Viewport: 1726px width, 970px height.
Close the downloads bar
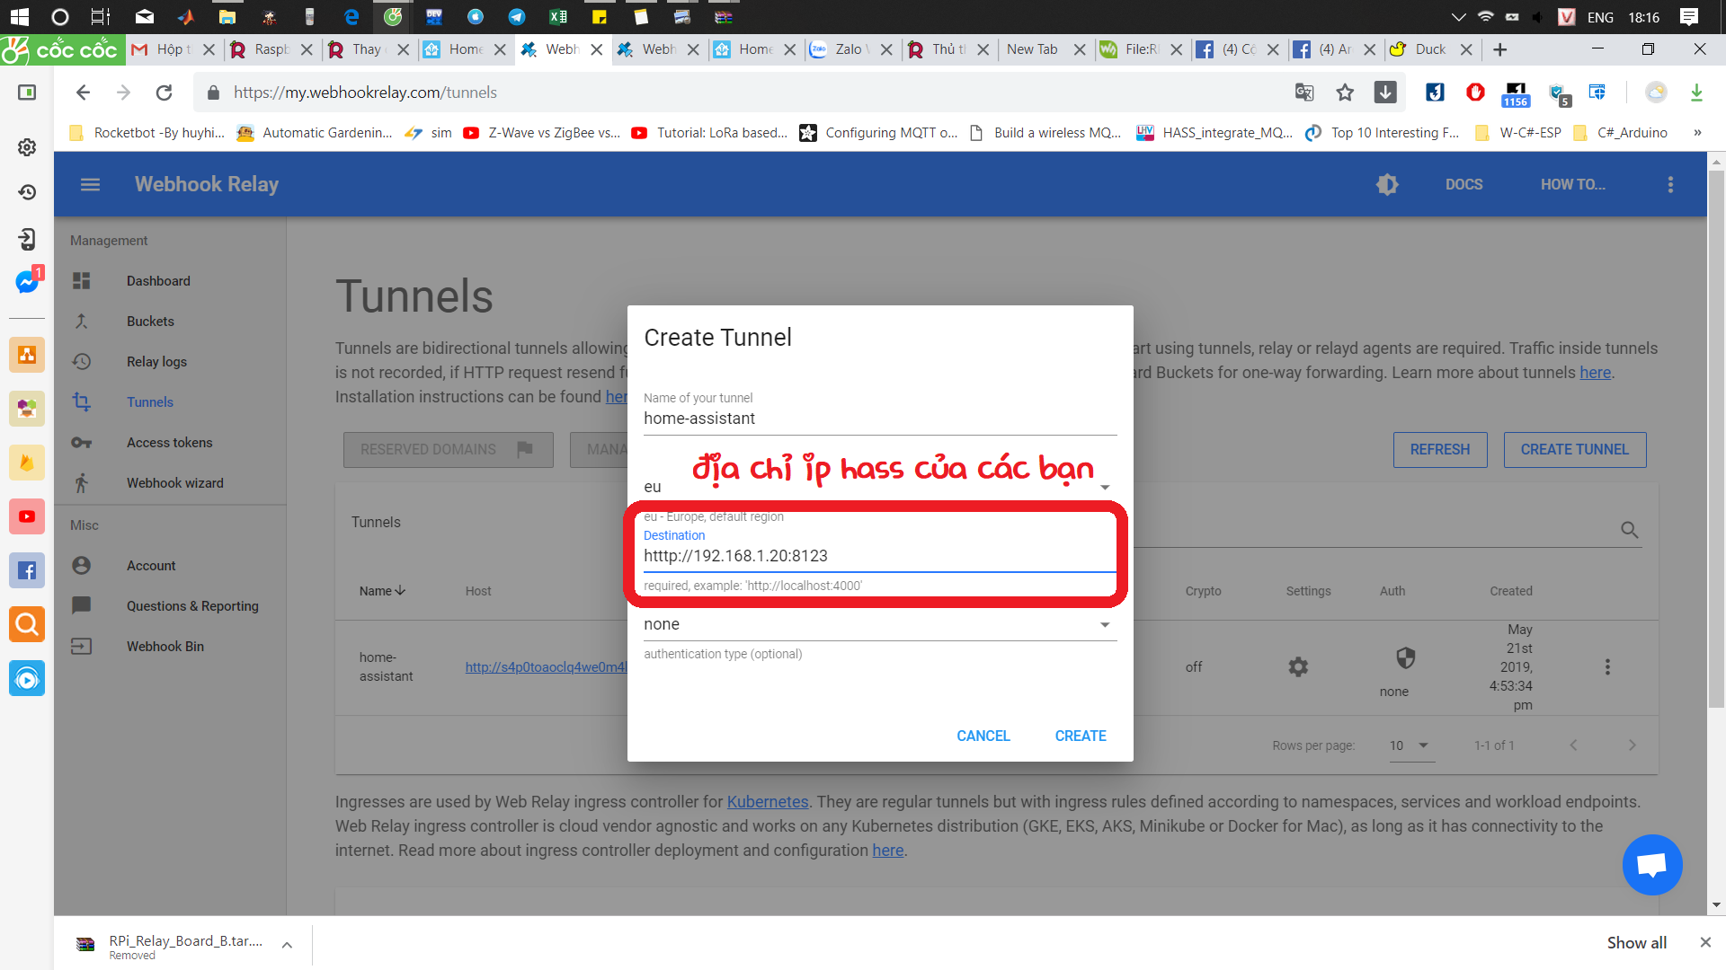[1704, 942]
